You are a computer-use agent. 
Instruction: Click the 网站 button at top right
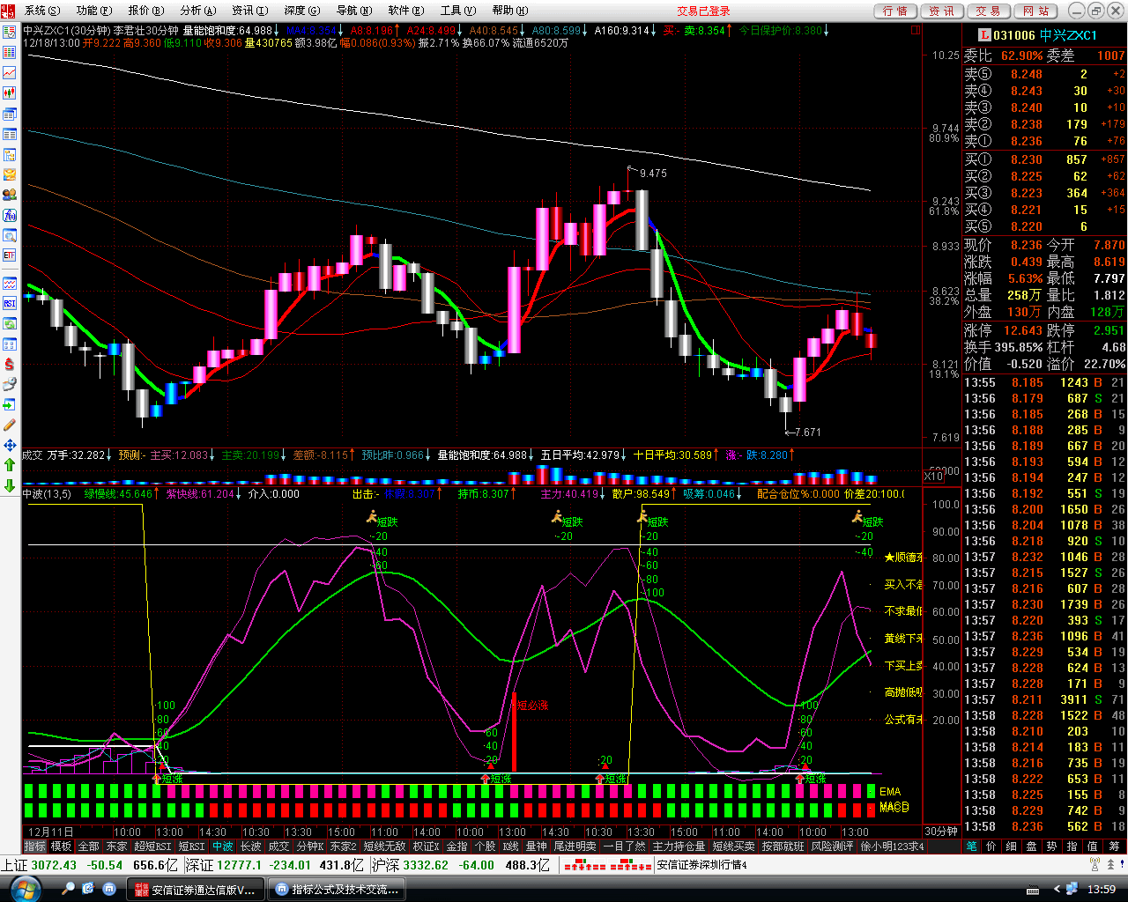point(1035,11)
